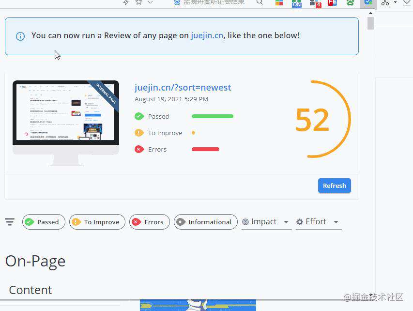Open the small arrow beside the scissors
Screen dimensions: 413x311
pos(396,2)
